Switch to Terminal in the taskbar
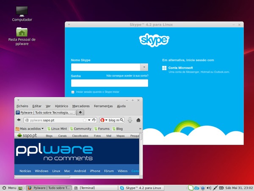Image resolution: width=254 pixels, height=191 pixels. (95, 188)
